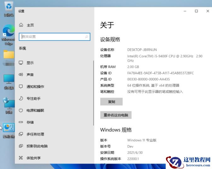Open 体验共享 settings page
The width and height of the screenshot is (212, 169).
tap(33, 158)
